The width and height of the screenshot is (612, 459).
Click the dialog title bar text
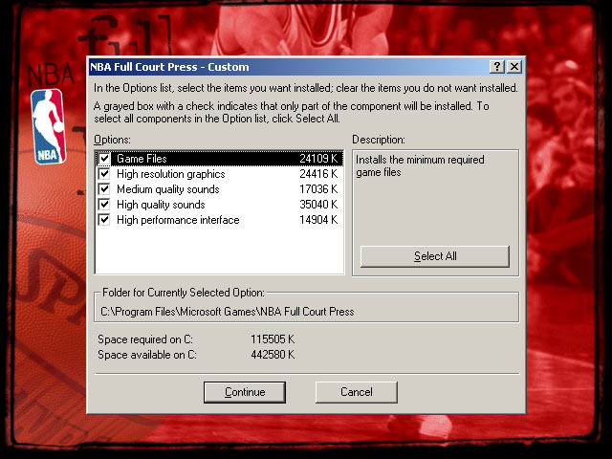(x=169, y=67)
